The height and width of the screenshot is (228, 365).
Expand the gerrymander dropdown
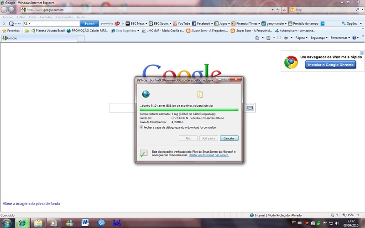coord(286,24)
